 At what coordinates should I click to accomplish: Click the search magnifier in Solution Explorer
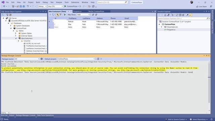[x=208, y=18]
